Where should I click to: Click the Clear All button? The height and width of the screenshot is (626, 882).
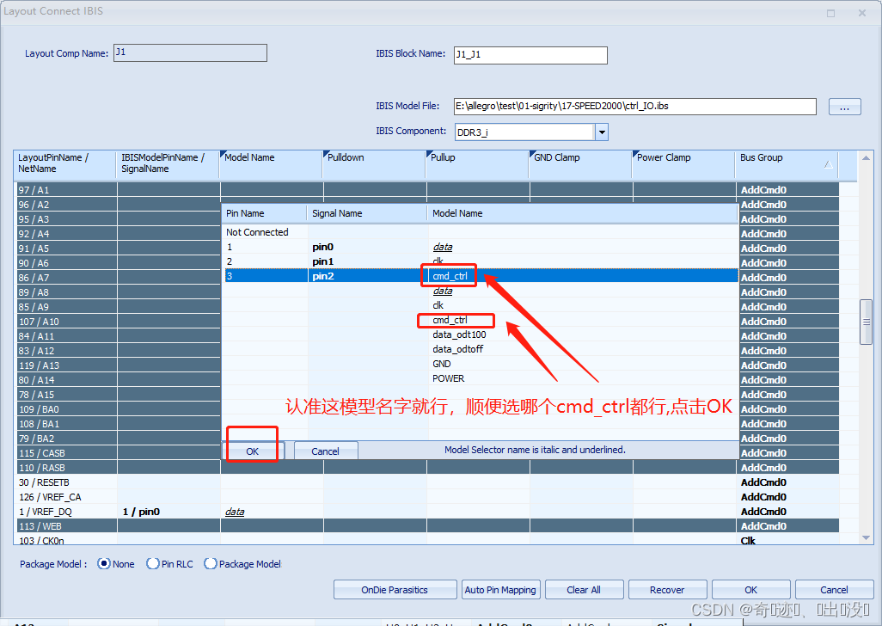click(x=584, y=589)
